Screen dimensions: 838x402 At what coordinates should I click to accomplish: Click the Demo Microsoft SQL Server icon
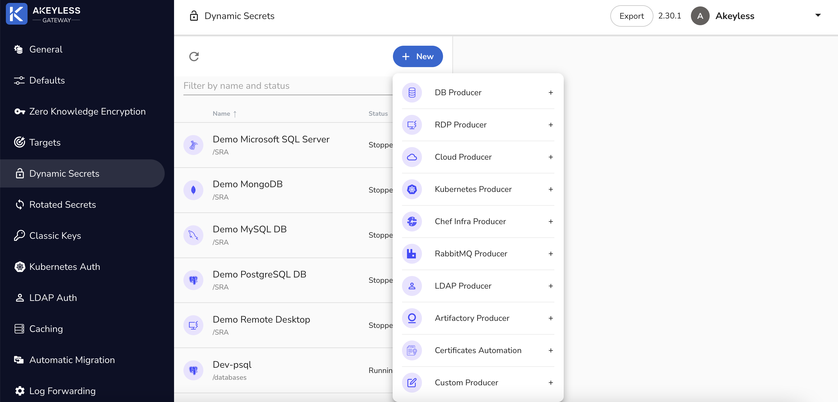193,145
